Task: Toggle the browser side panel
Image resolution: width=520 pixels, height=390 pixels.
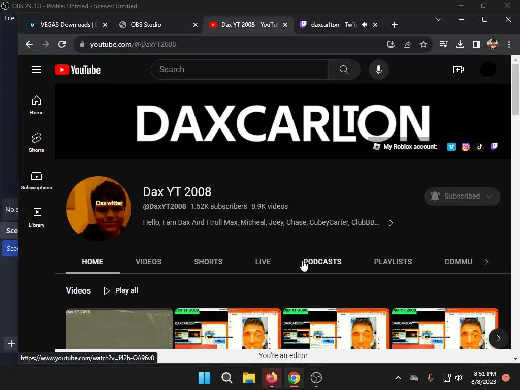Action: [x=476, y=44]
